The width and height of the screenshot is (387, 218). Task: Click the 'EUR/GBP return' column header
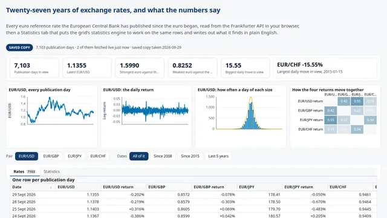pyautogui.click(x=214, y=187)
